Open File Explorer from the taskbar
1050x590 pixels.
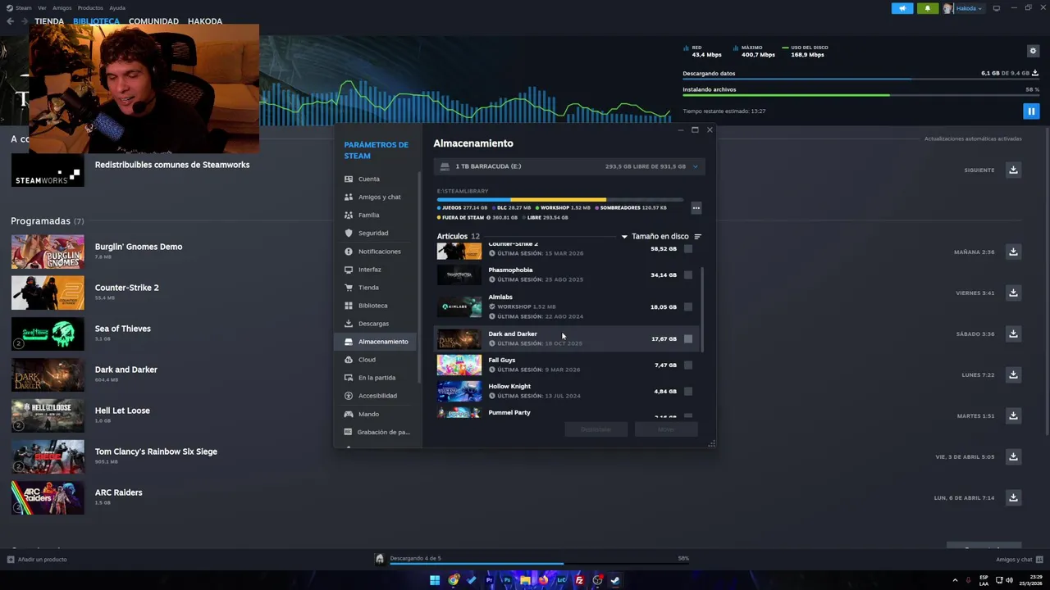coord(525,580)
